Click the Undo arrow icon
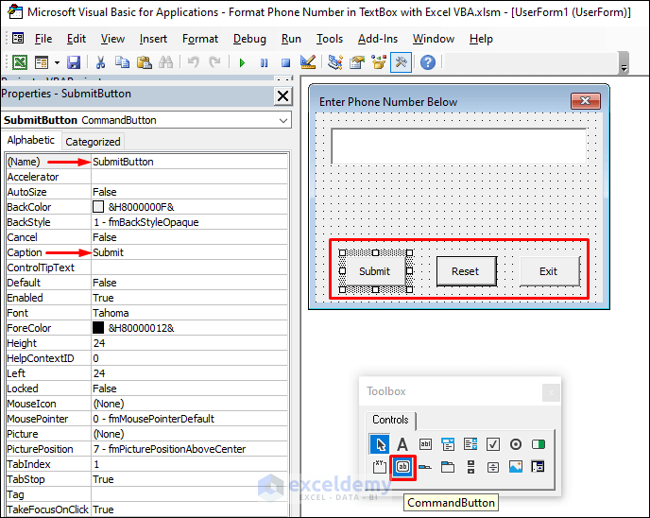 coord(193,62)
